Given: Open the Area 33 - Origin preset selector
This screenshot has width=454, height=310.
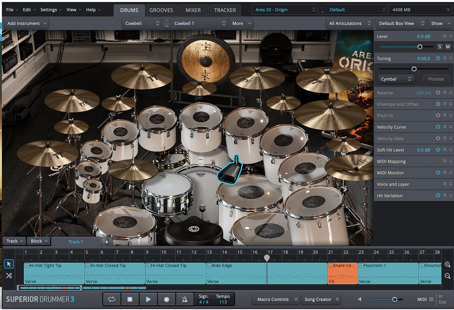Looking at the screenshot, I should point(284,9).
